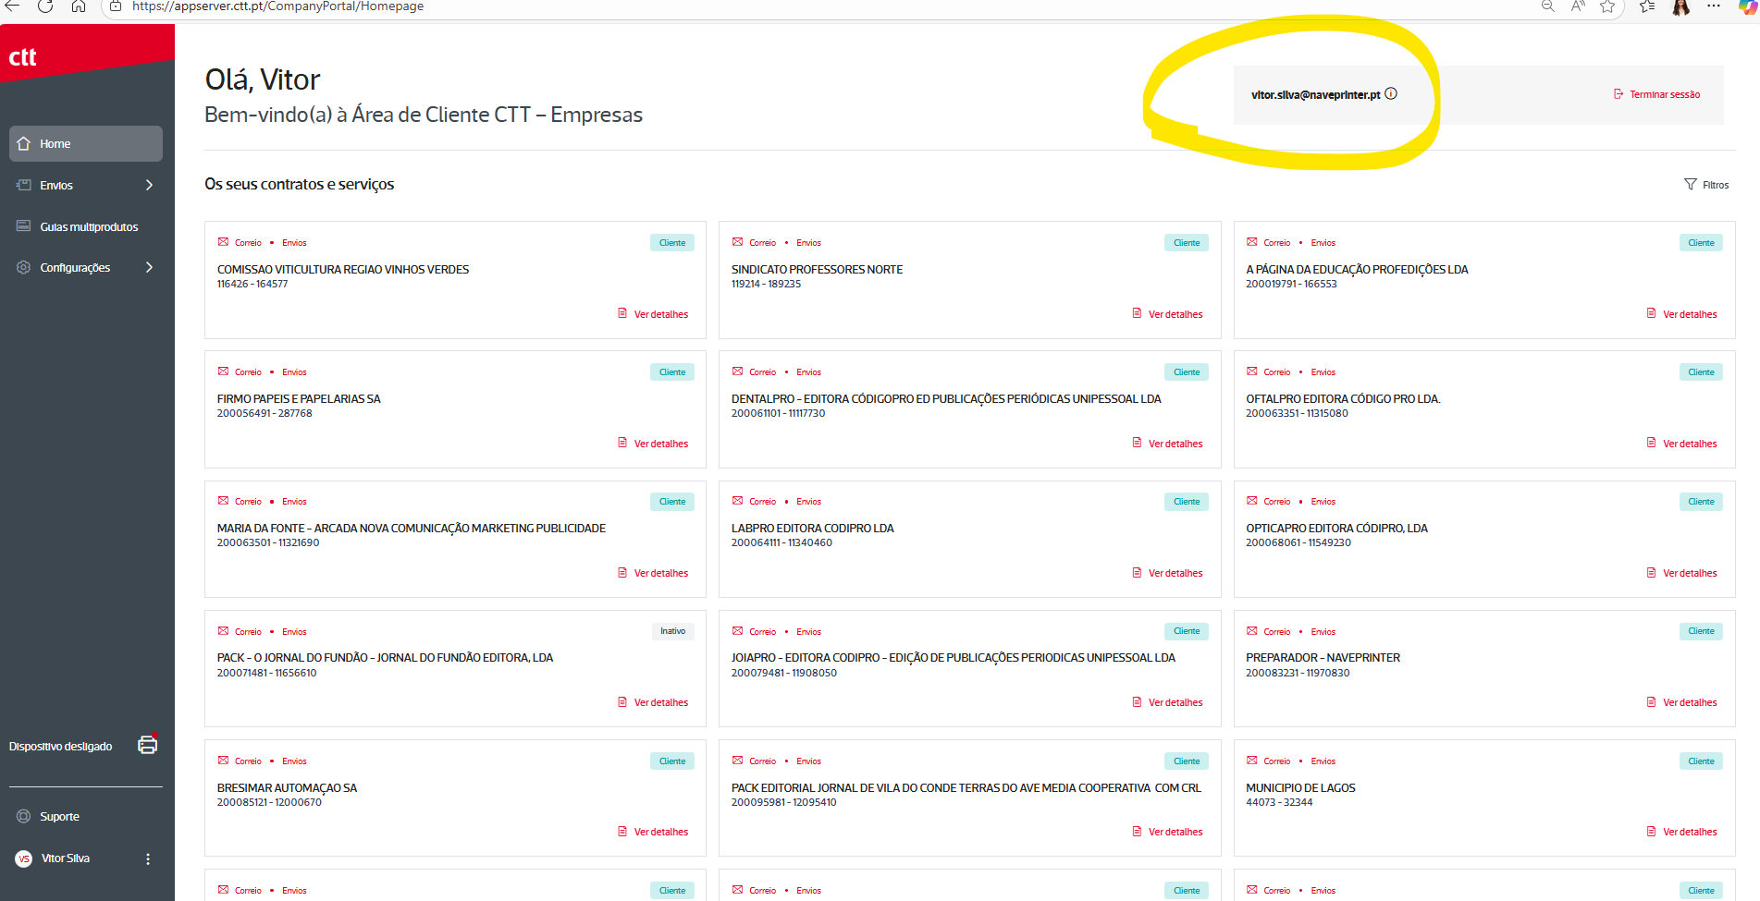The image size is (1760, 901).
Task: Select the title MUNICIPIO DE LAGOS
Action: point(1300,788)
